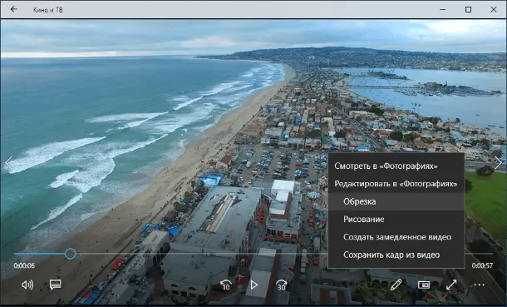Open the more options ellipsis menu

coord(479,285)
